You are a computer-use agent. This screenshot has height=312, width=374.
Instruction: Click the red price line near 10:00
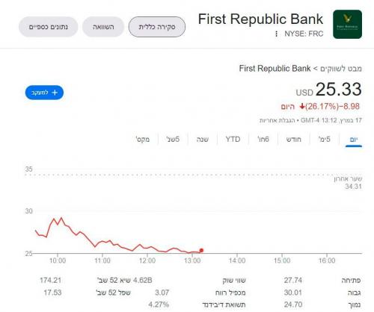(58, 223)
